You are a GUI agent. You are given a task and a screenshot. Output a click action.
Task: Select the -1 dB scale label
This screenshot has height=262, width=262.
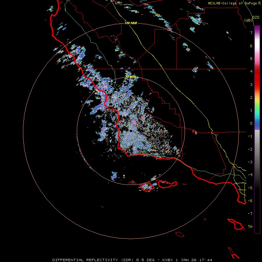pyautogui.click(x=250, y=136)
